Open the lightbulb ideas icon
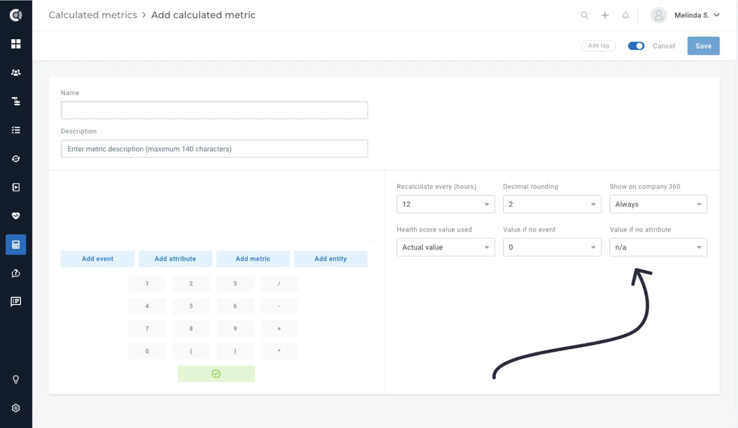Viewport: 738px width, 428px height. point(16,380)
